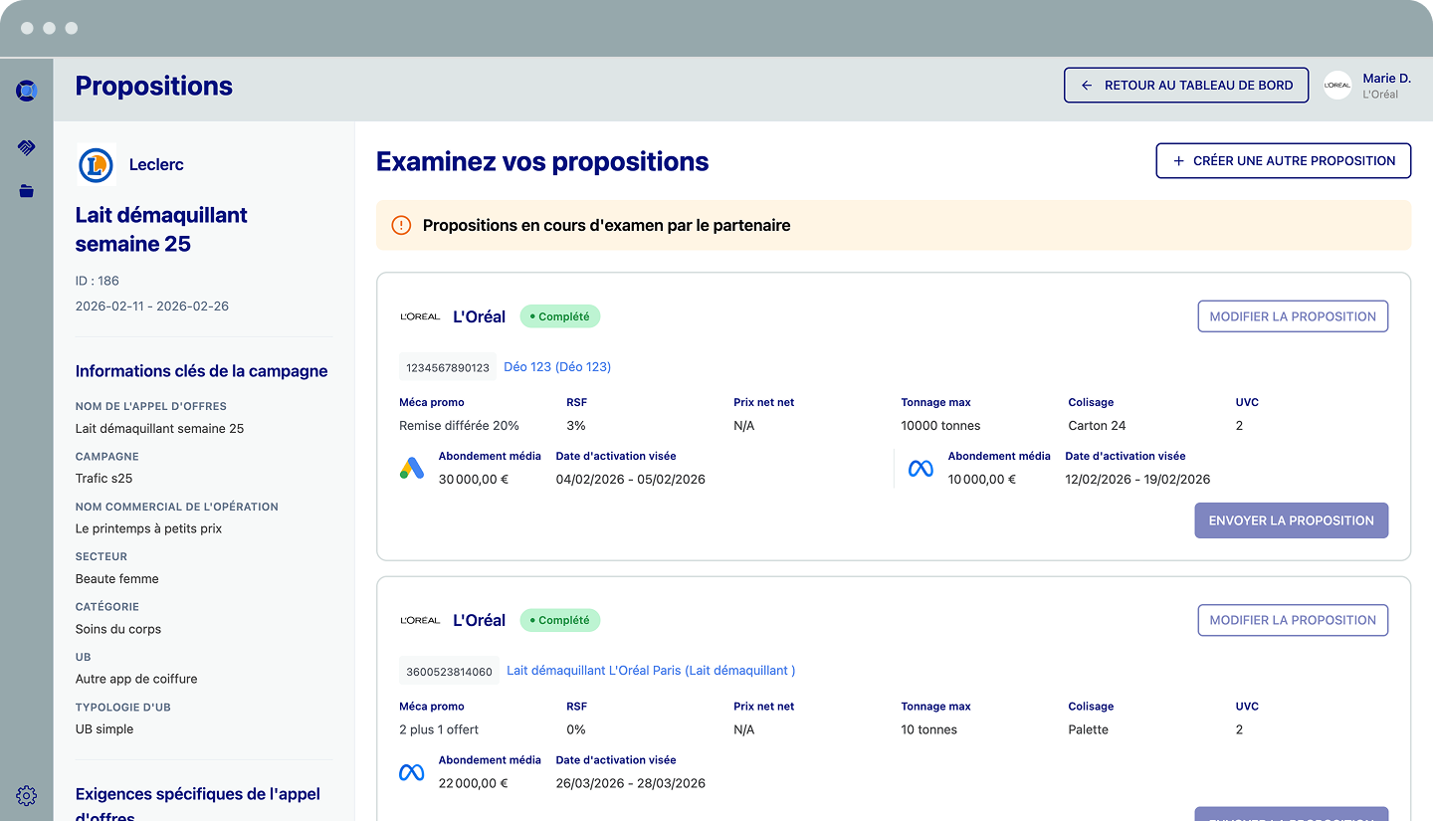Click the Marie D. user profile name
1433x821 pixels.
(x=1386, y=79)
